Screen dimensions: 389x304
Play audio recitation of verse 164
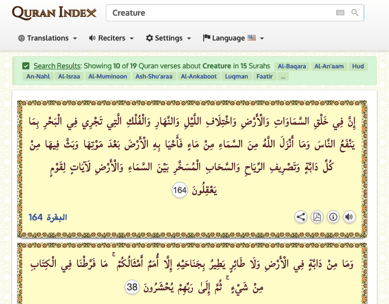349,217
